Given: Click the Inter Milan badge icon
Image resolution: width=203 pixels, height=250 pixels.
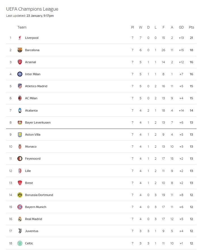Looking at the screenshot, I should click(x=20, y=74).
